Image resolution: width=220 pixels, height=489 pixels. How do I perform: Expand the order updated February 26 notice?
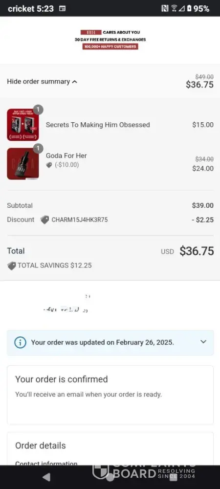[x=203, y=342]
